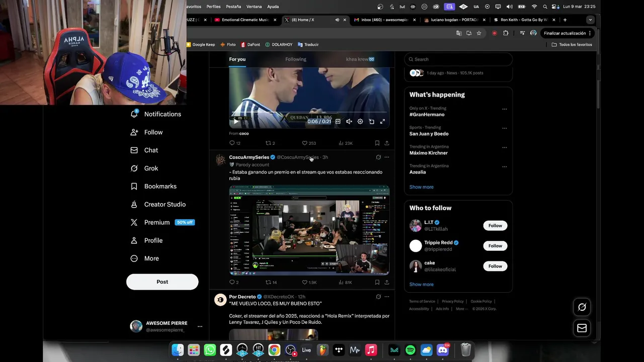Show more in Who to follow

point(421,285)
